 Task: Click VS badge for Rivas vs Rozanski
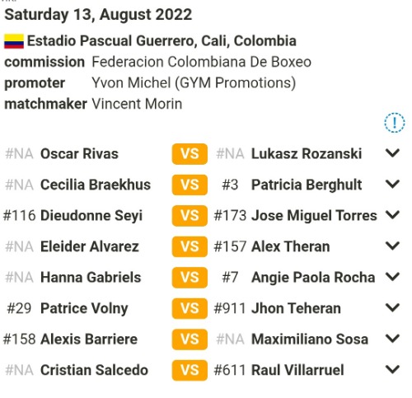pos(190,154)
